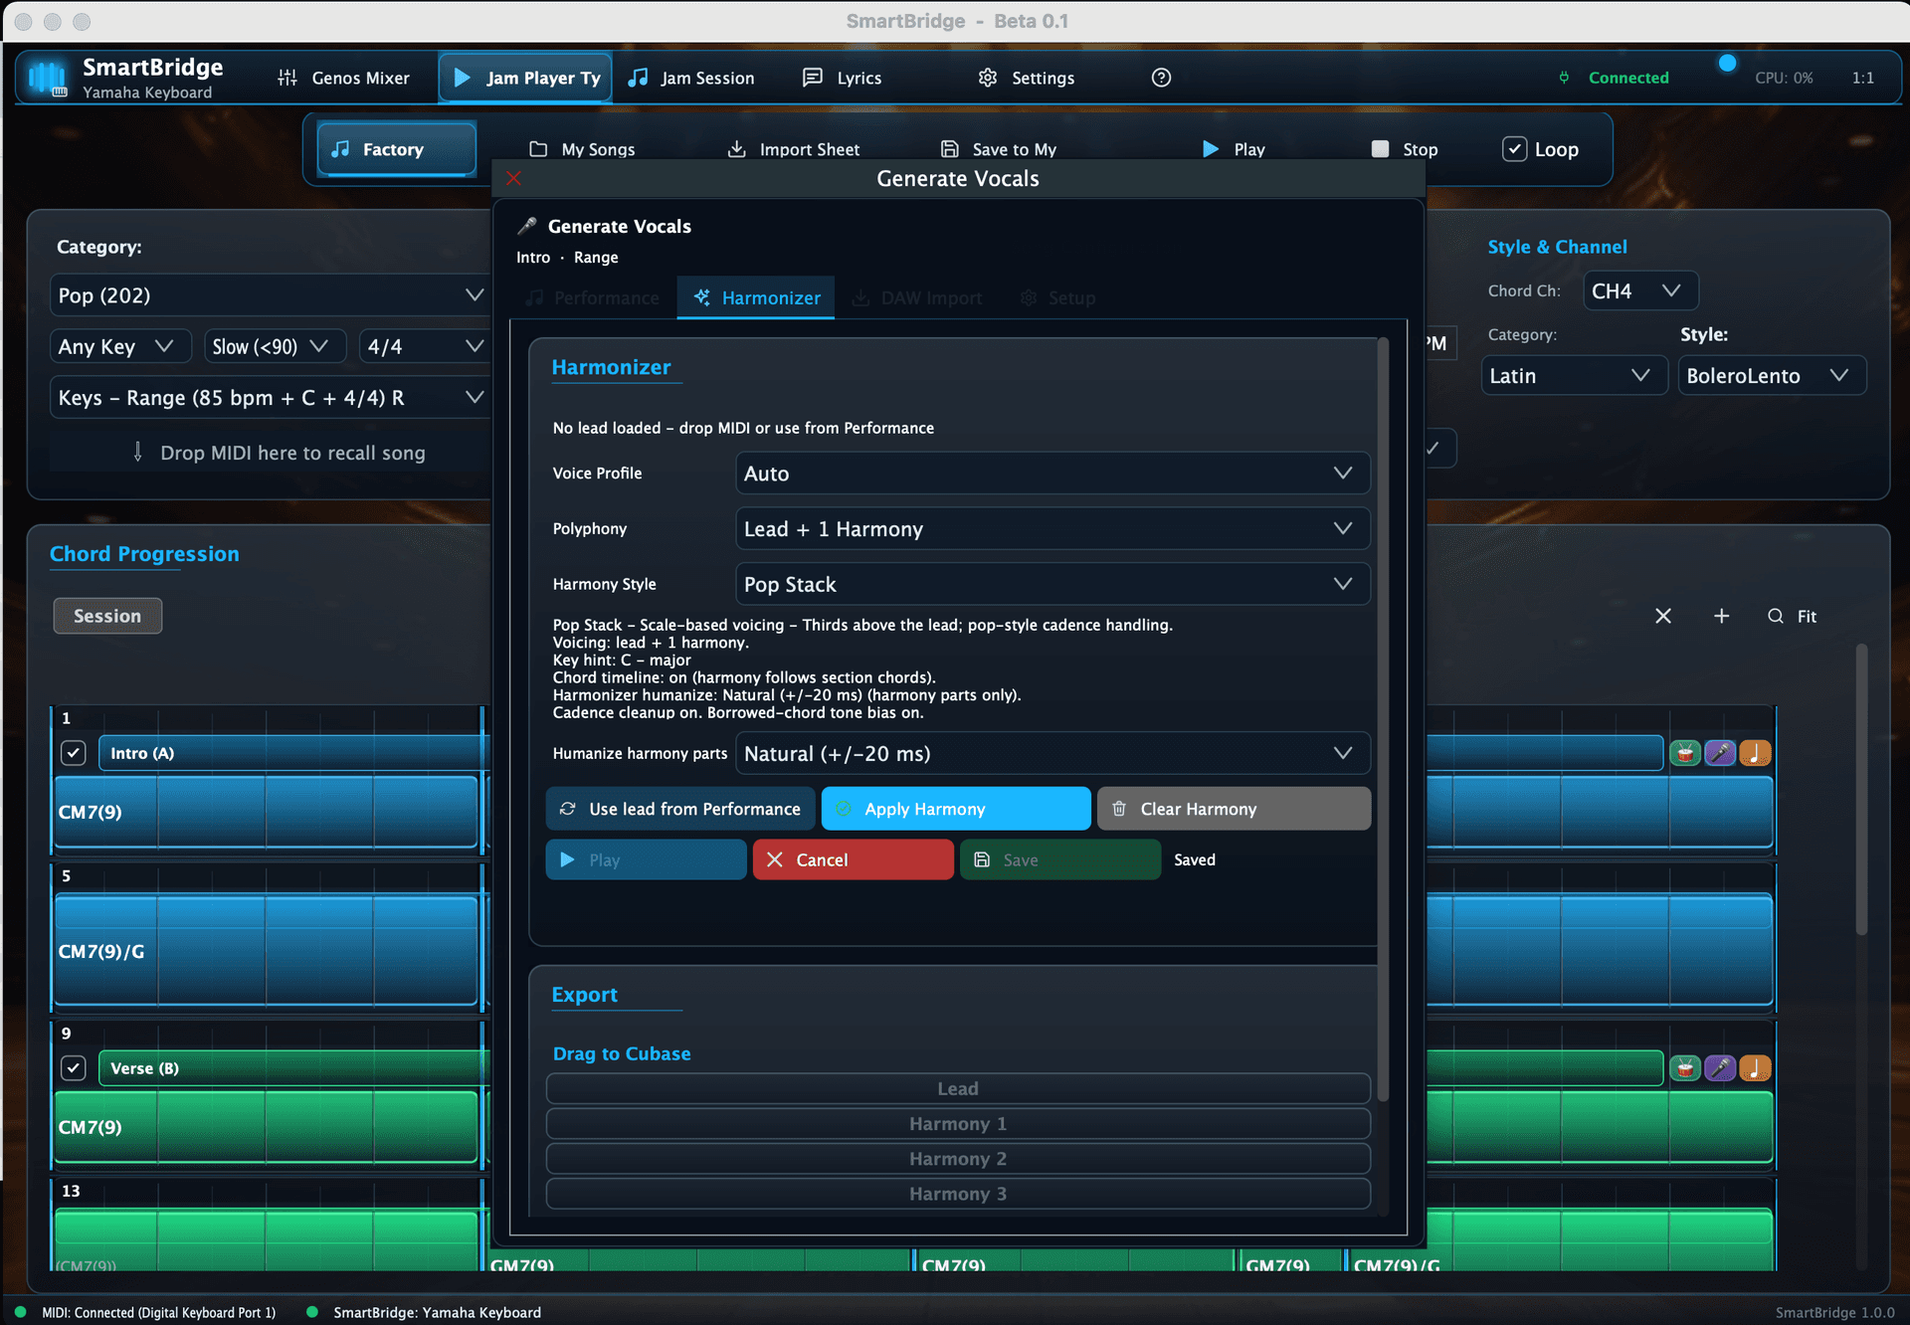1910x1325 pixels.
Task: Click the drum icon on the Intro (A) row
Action: (x=1684, y=753)
